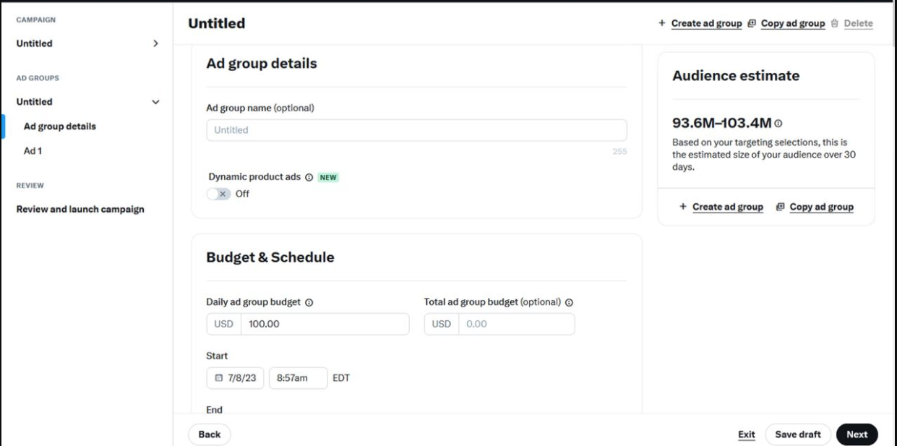This screenshot has height=446, width=897.
Task: Select Ad 1 in sidebar
Action: 33,150
